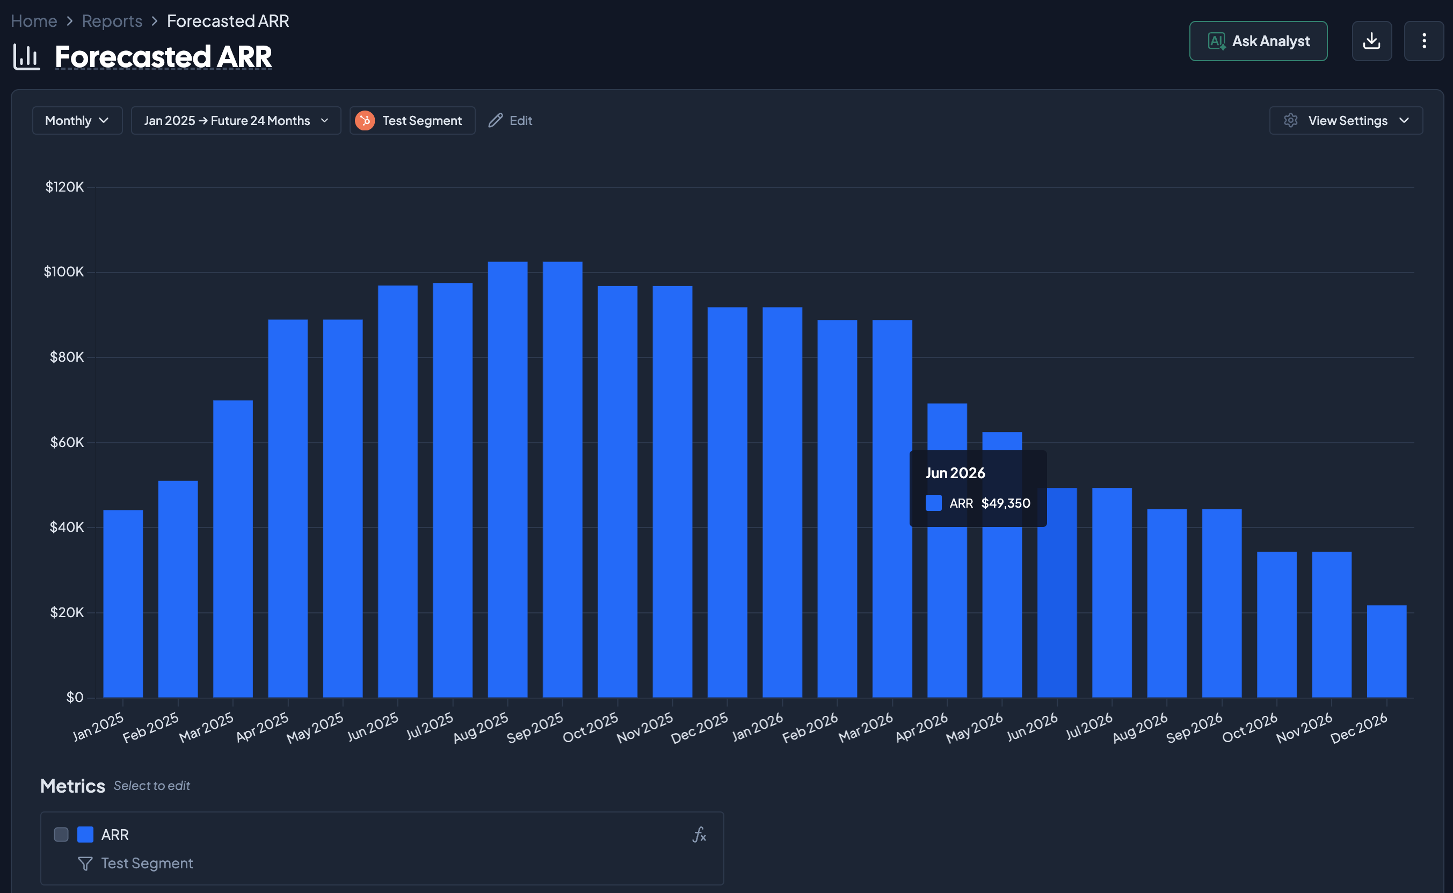Navigate to Reports in the breadcrumb
This screenshot has height=893, width=1453.
coord(112,21)
